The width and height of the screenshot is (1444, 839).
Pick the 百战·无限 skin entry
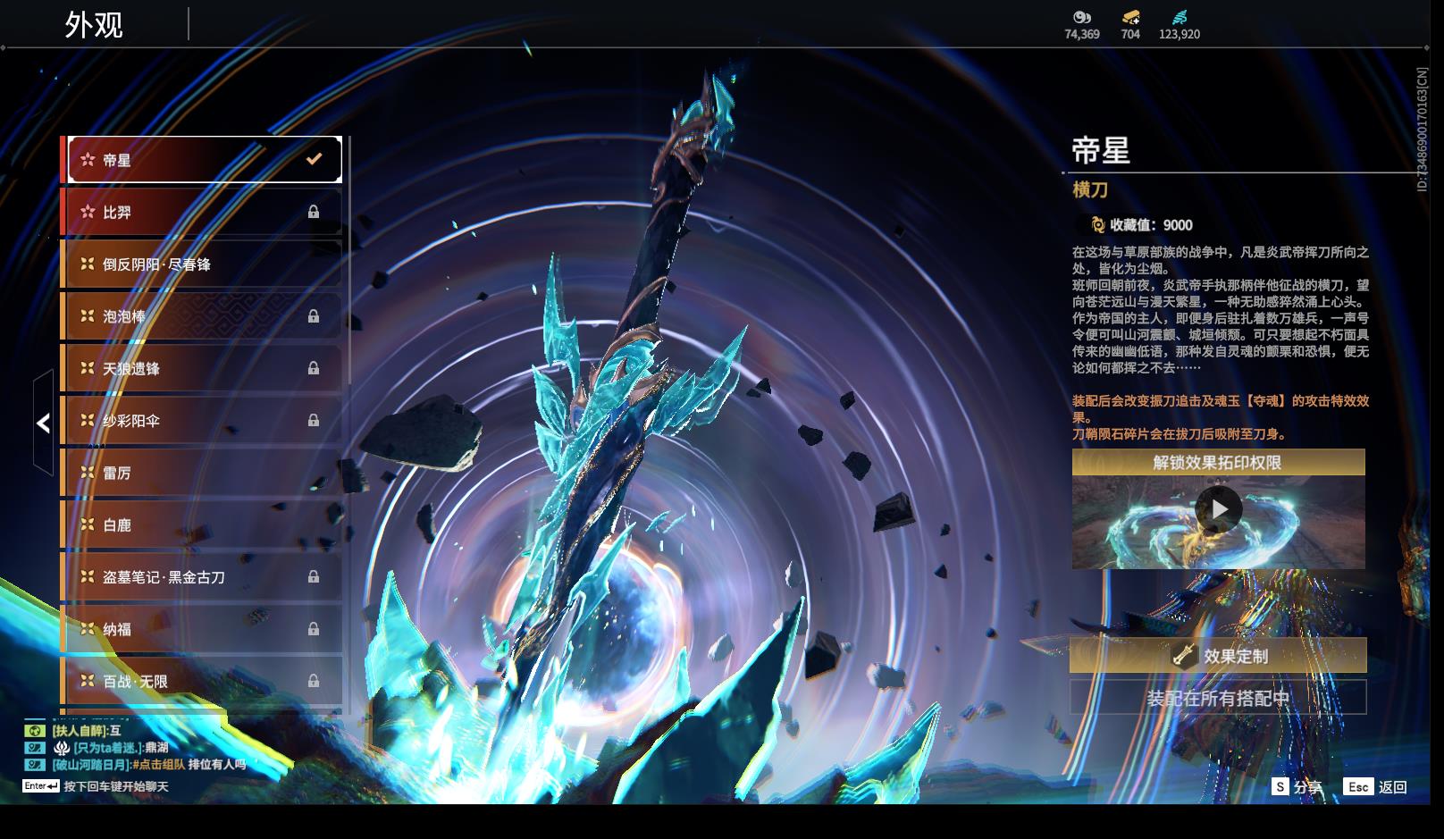[202, 680]
